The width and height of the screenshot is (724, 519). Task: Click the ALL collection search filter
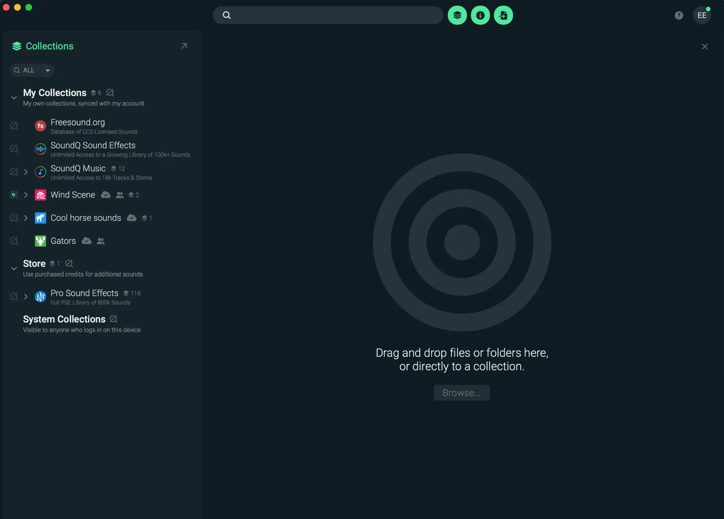point(25,70)
